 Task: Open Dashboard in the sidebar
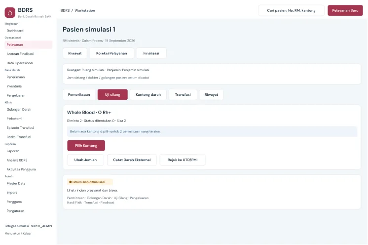coord(15,31)
